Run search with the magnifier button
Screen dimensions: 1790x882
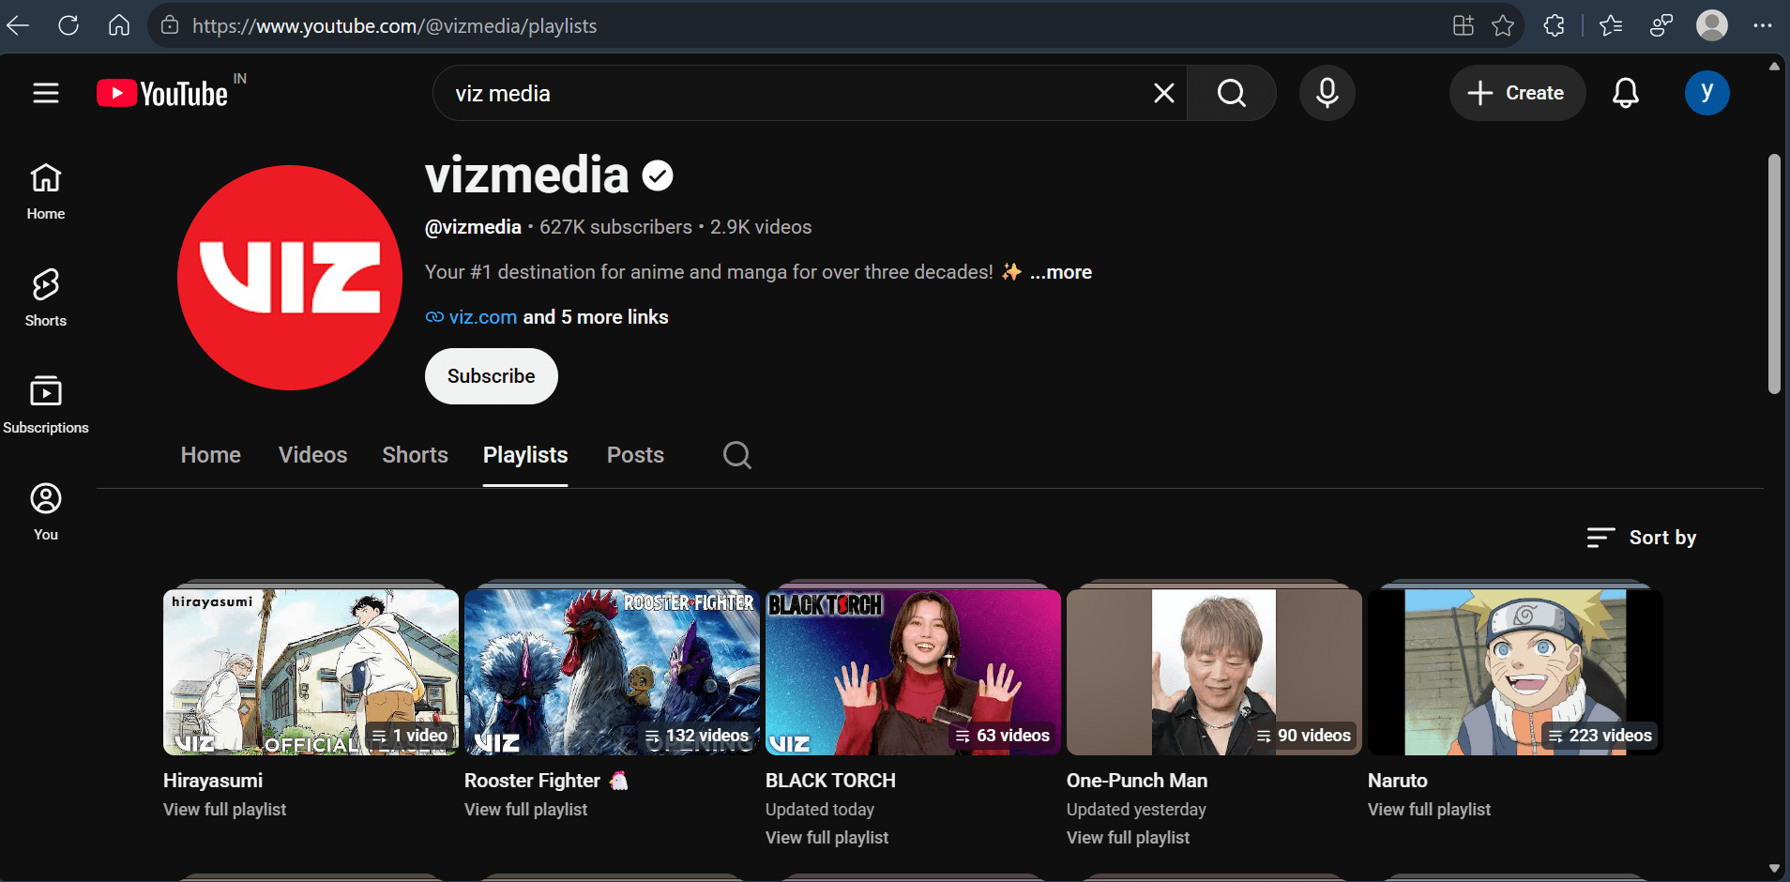1232,93
